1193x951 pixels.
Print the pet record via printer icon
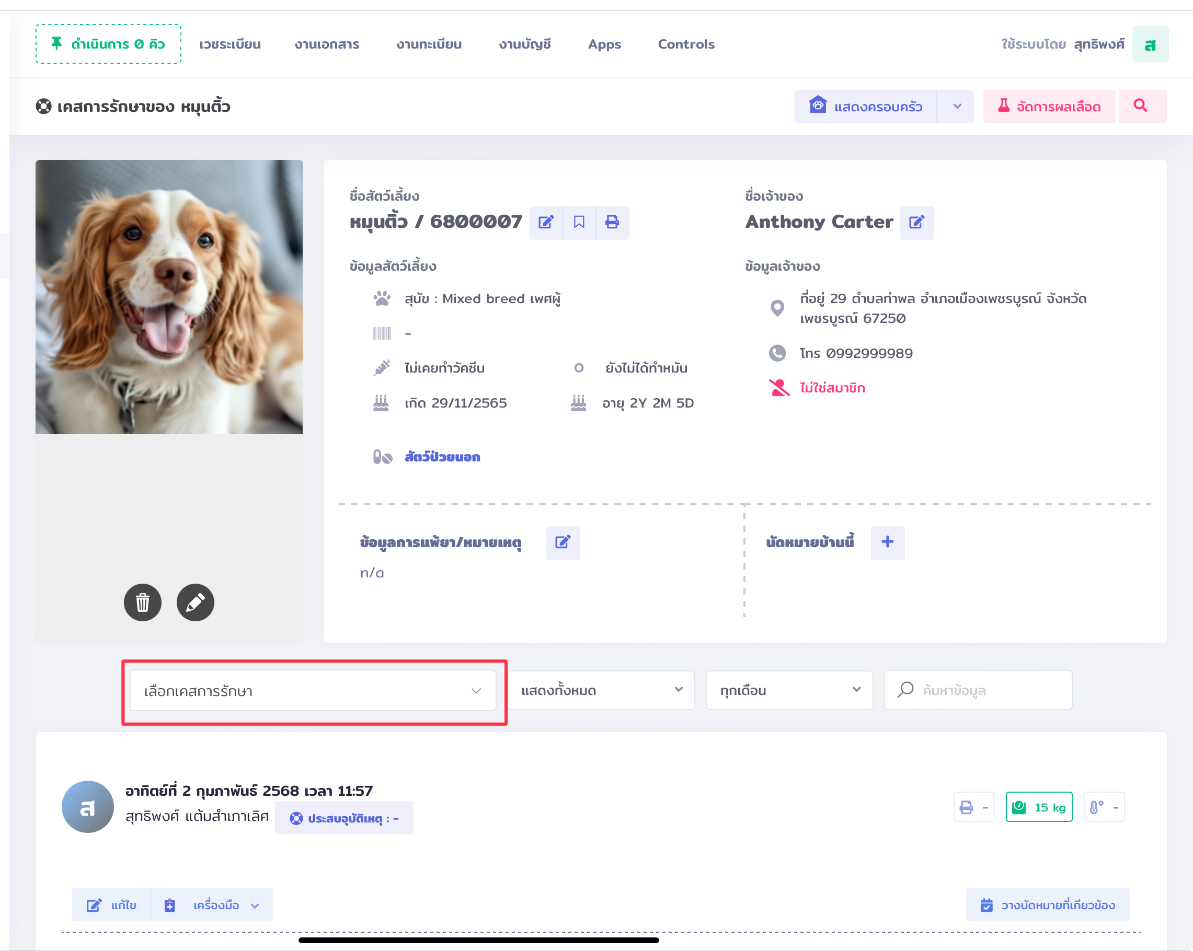click(x=612, y=222)
